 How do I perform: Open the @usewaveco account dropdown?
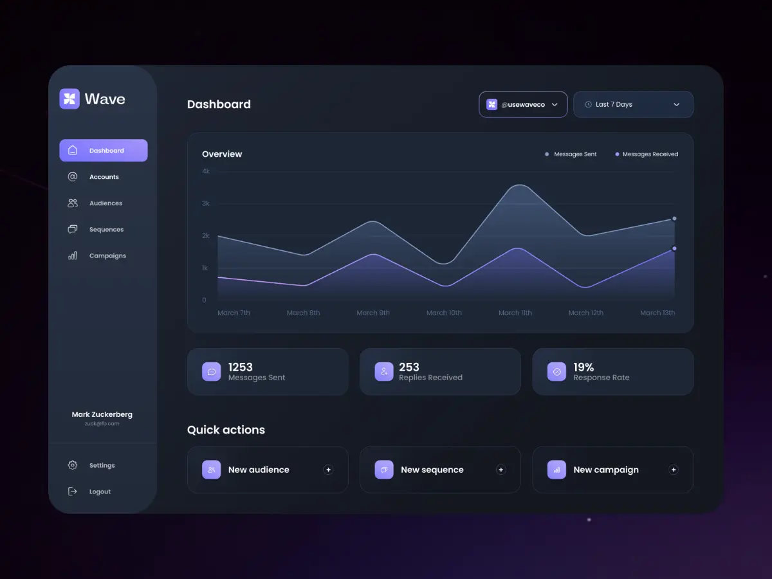coord(522,104)
